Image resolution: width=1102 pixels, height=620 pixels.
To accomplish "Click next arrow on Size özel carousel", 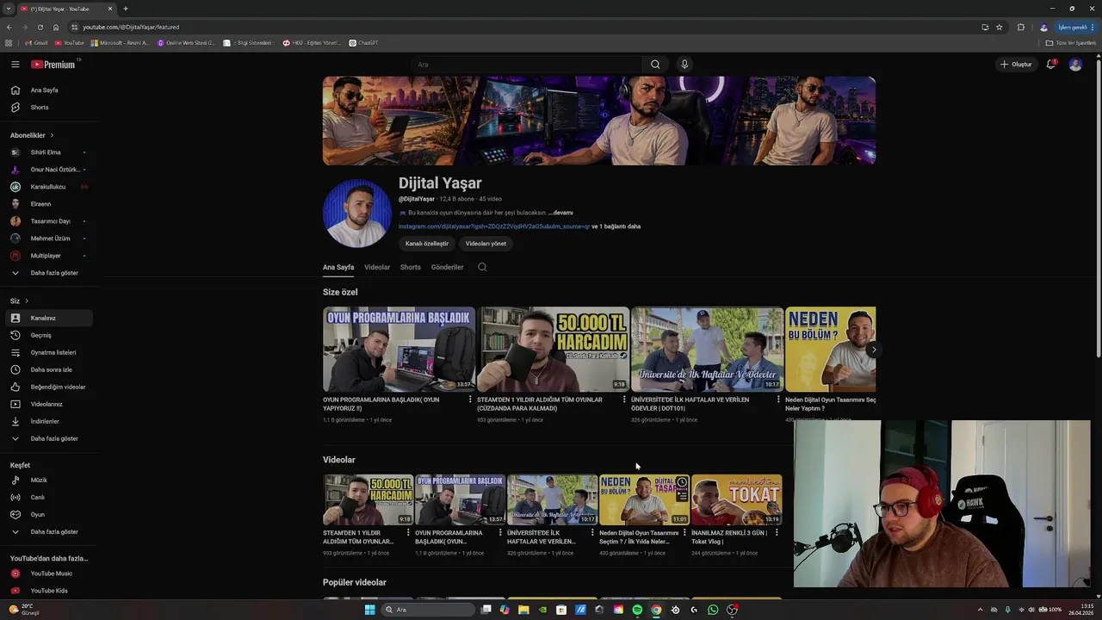I will [873, 350].
